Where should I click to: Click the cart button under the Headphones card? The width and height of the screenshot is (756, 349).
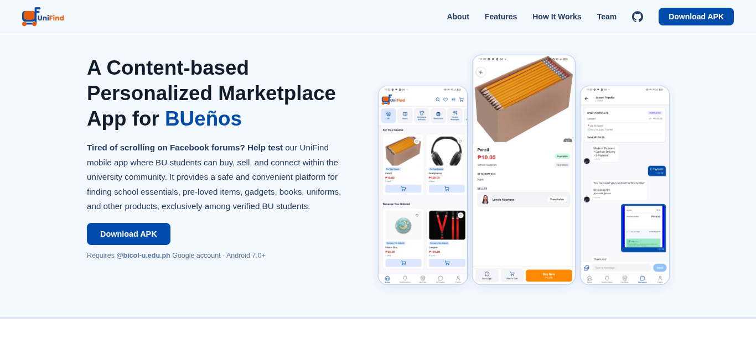click(x=447, y=189)
